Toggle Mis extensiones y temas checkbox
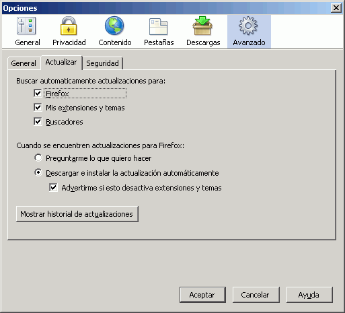 click(38, 108)
